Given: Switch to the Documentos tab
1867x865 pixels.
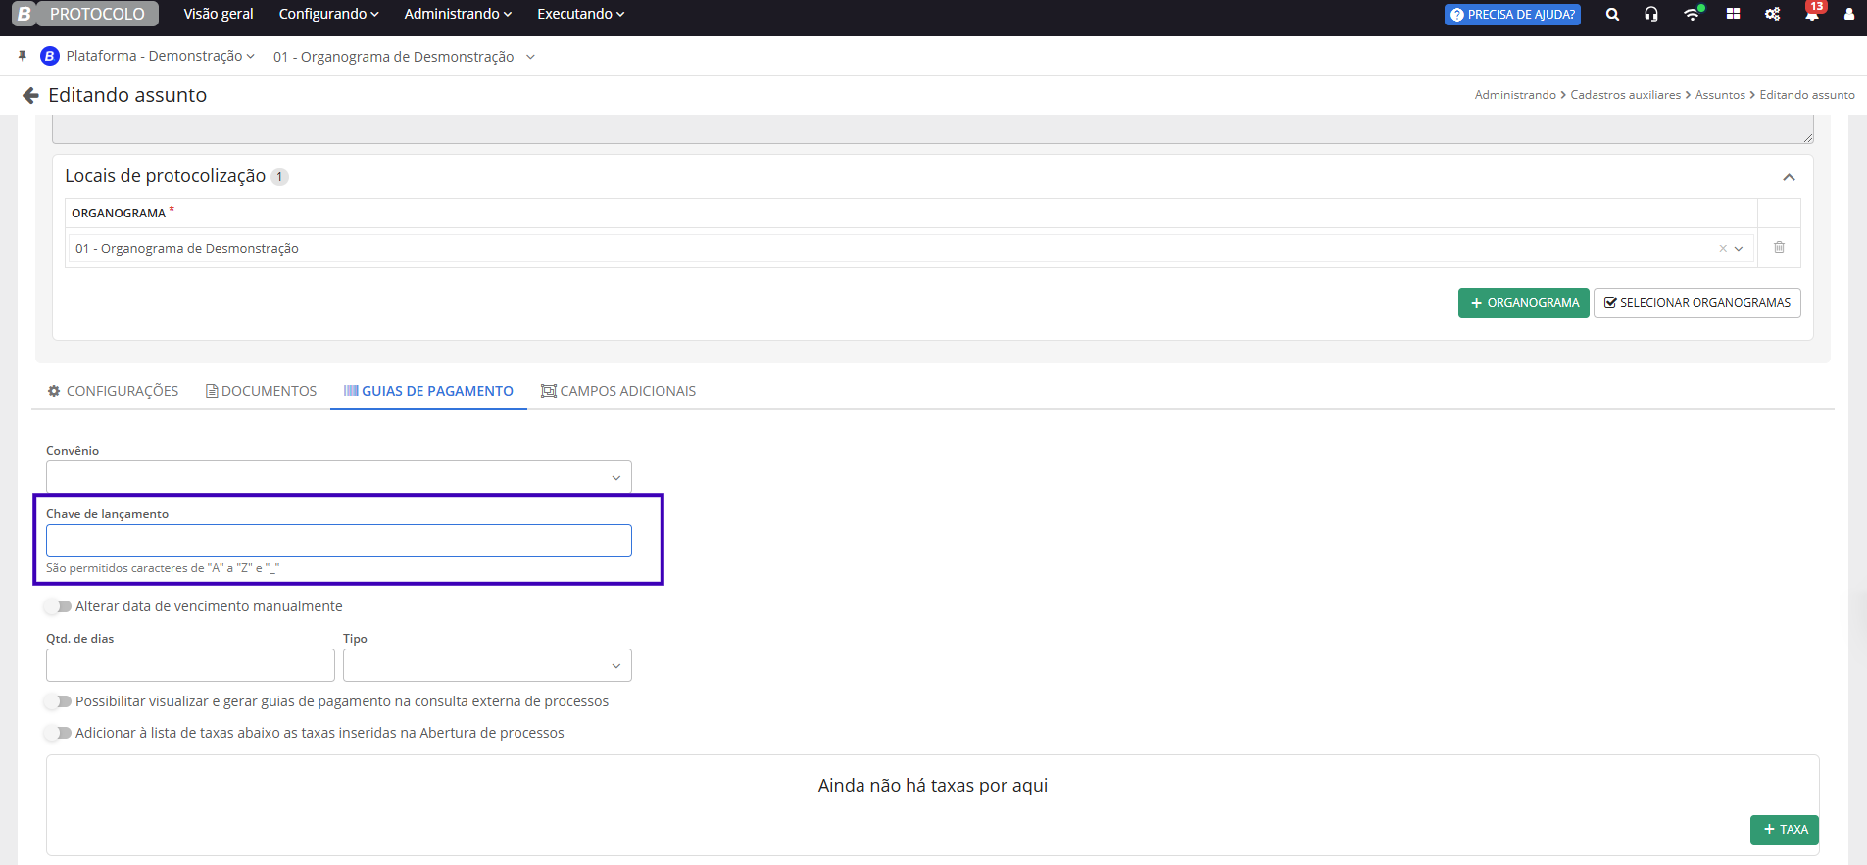Looking at the screenshot, I should point(261,391).
